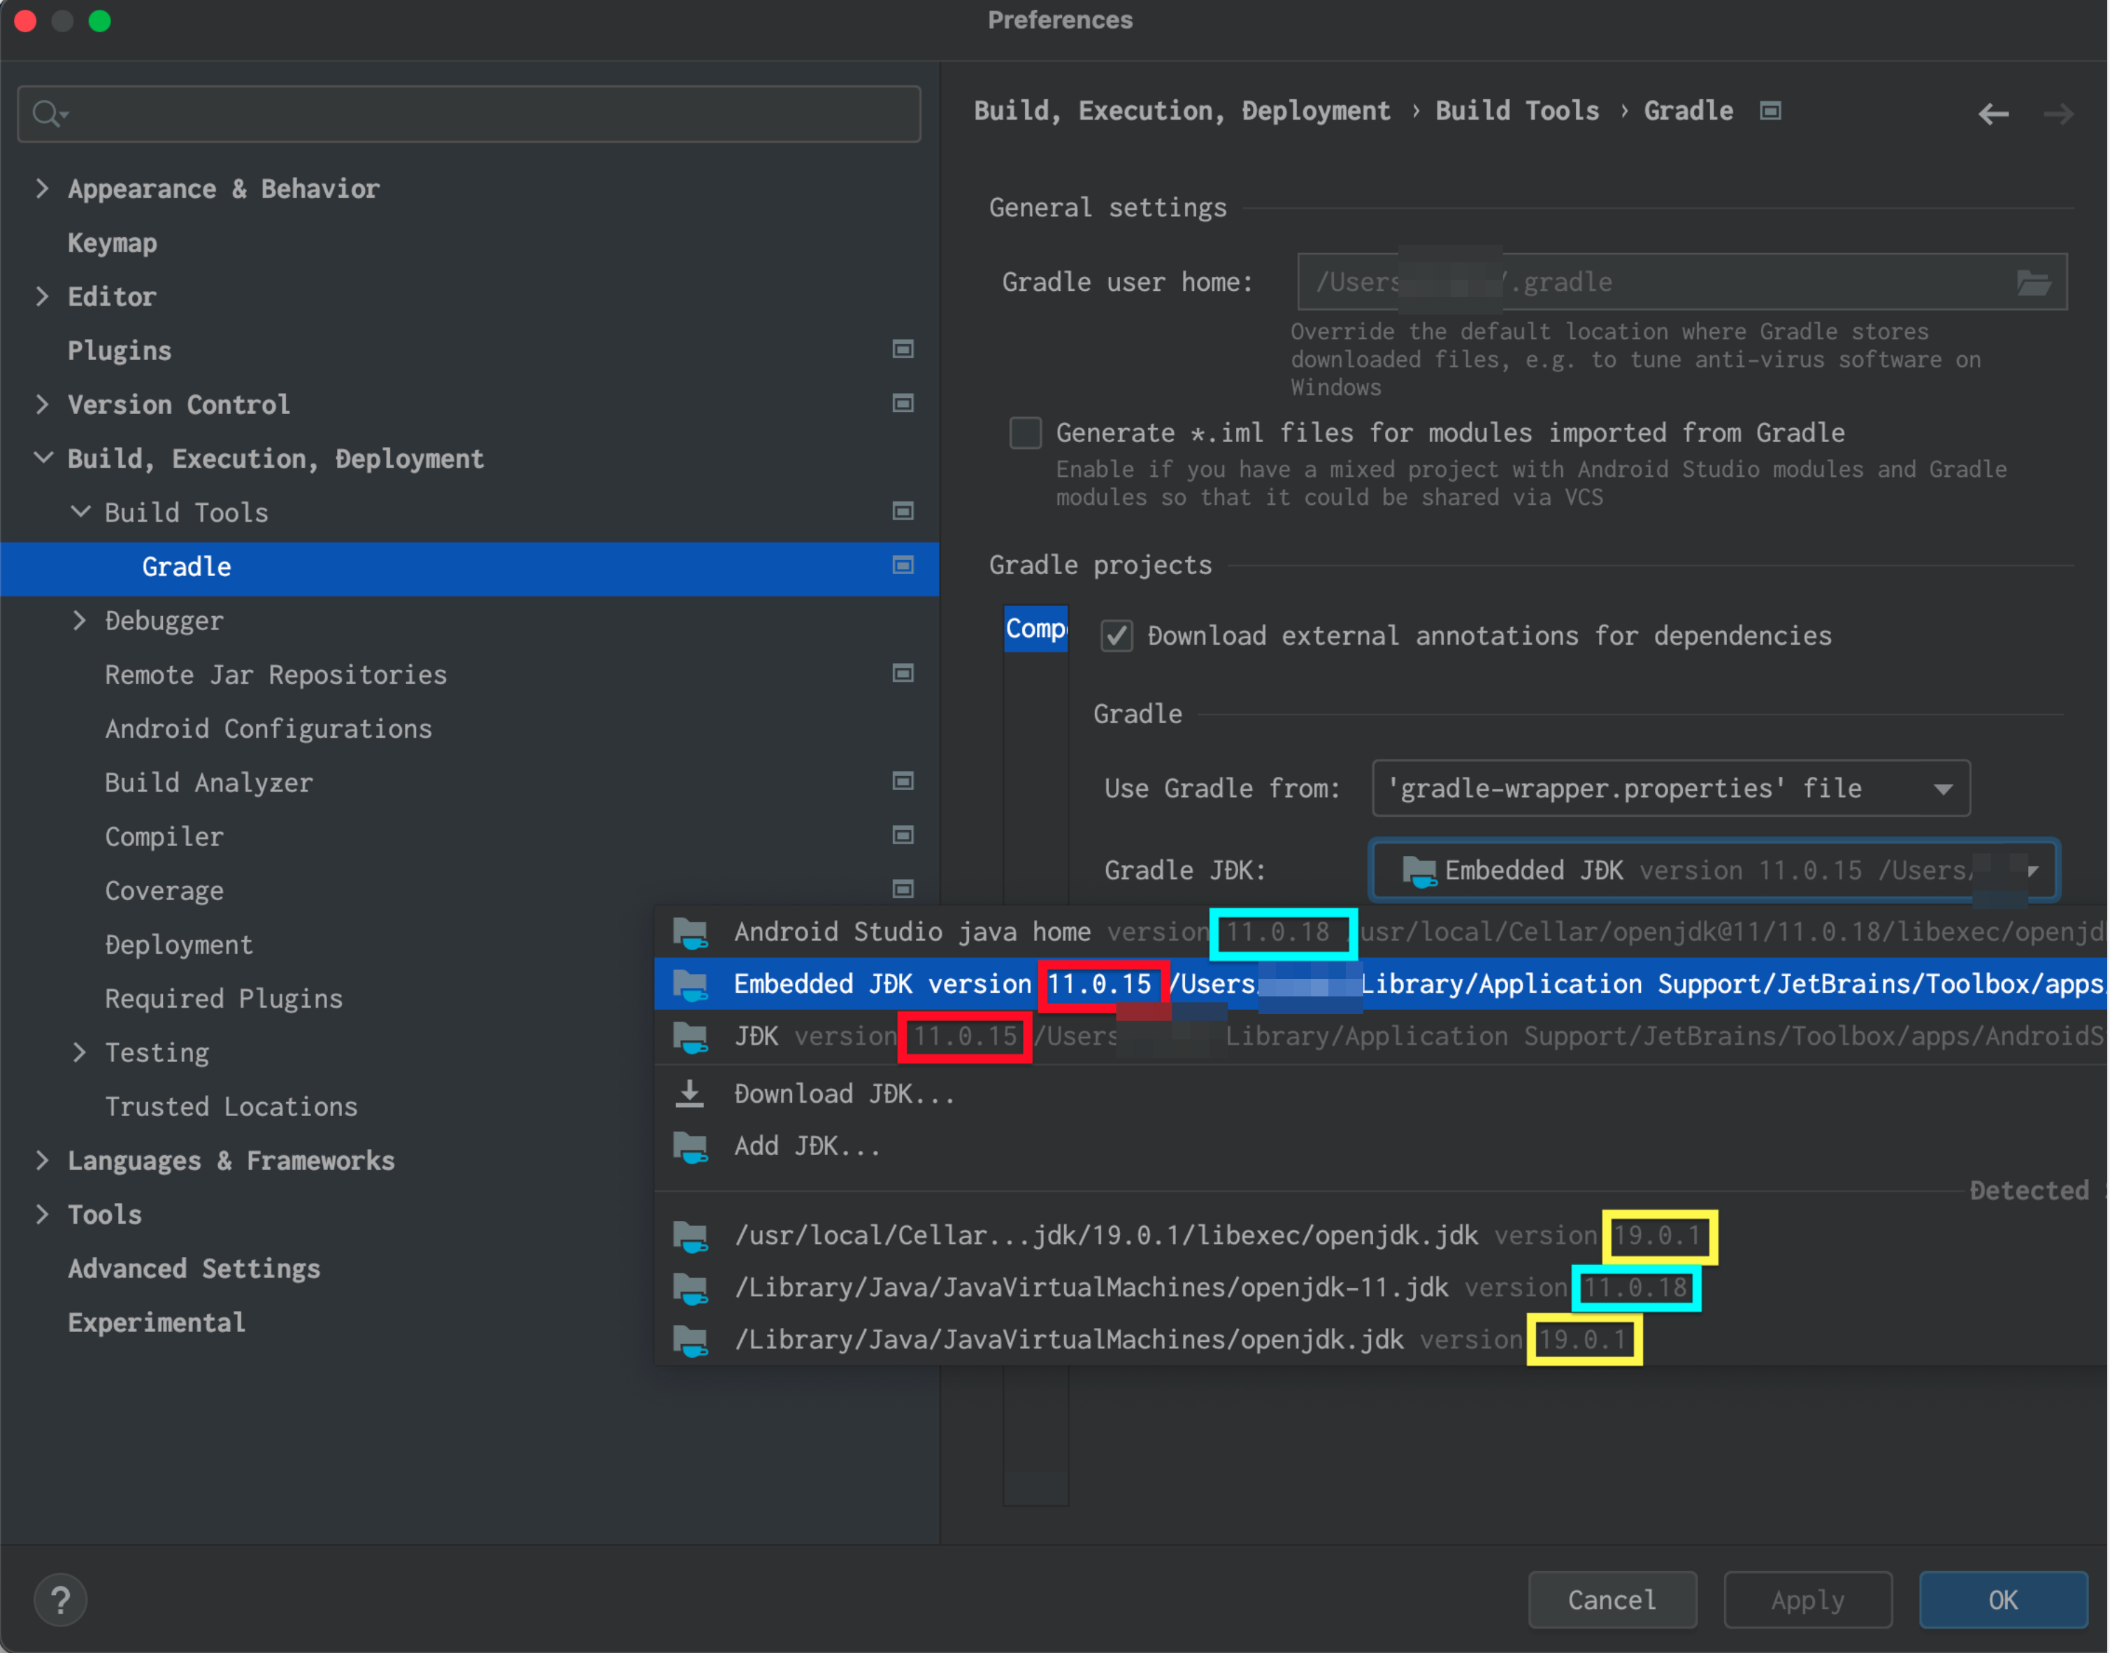The height and width of the screenshot is (1653, 2110).
Task: Click project-level icon next to Coverage
Action: 903,889
